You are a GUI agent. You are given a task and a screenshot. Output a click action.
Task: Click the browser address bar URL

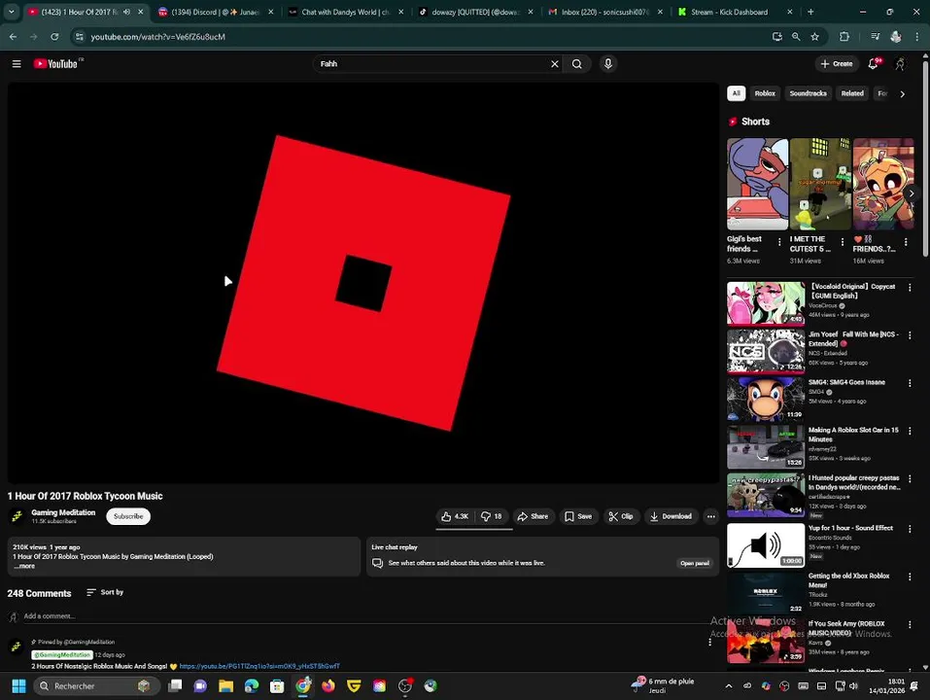(157, 36)
